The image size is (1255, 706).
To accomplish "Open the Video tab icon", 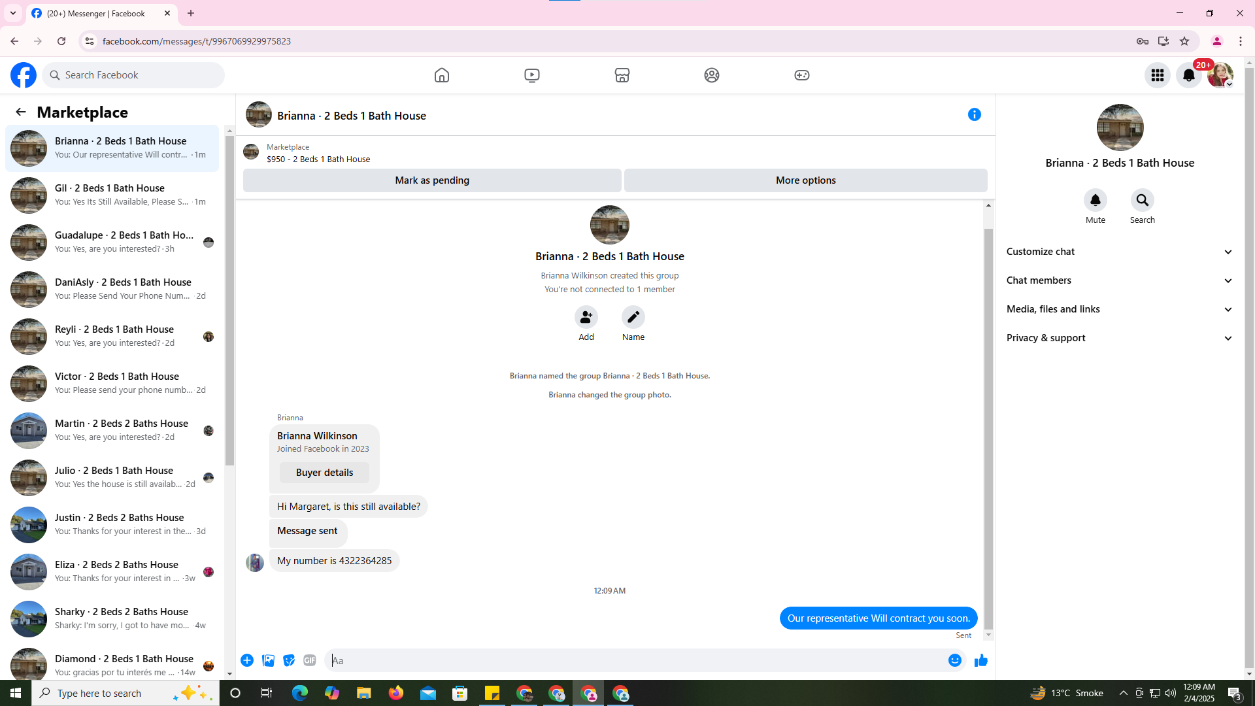I will click(532, 75).
